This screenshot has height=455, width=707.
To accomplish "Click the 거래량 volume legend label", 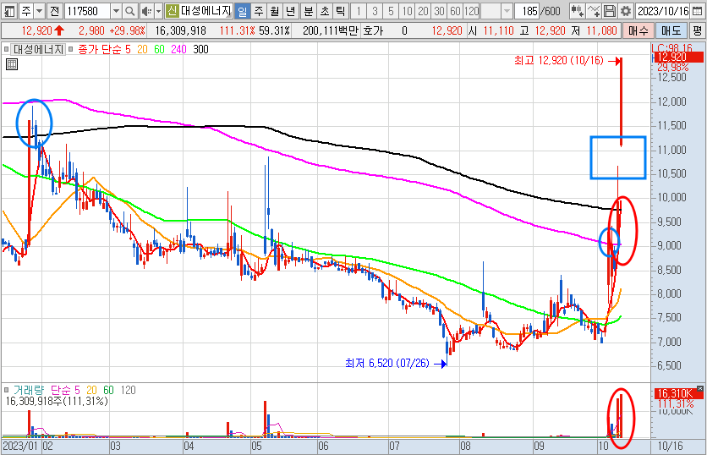I will pyautogui.click(x=29, y=390).
